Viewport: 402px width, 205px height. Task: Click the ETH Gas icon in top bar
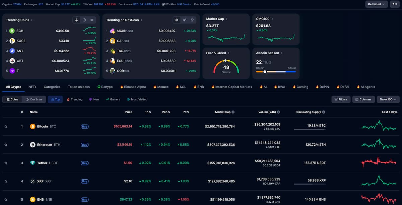coord(163,4)
